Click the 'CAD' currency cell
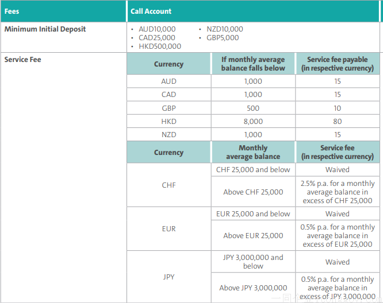The height and width of the screenshot is (303, 383). click(168, 94)
